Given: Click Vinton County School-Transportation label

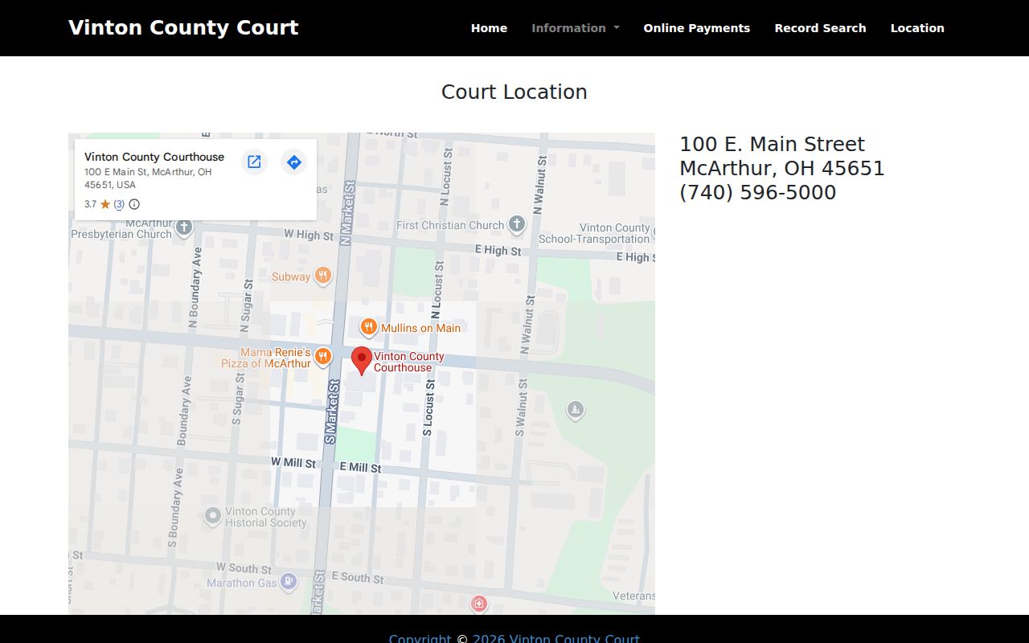Looking at the screenshot, I should click(x=596, y=233).
